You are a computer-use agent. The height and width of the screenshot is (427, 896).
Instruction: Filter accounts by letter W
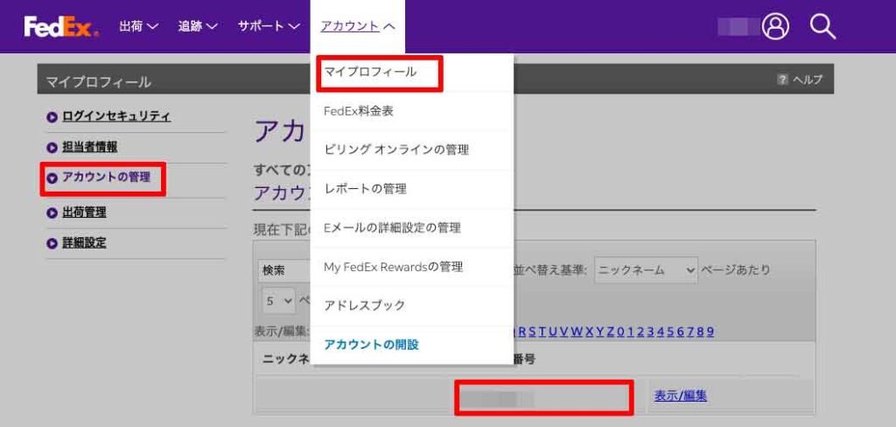(x=577, y=332)
